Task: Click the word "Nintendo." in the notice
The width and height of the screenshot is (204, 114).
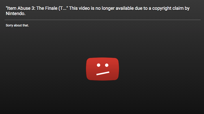Action: click(x=16, y=14)
